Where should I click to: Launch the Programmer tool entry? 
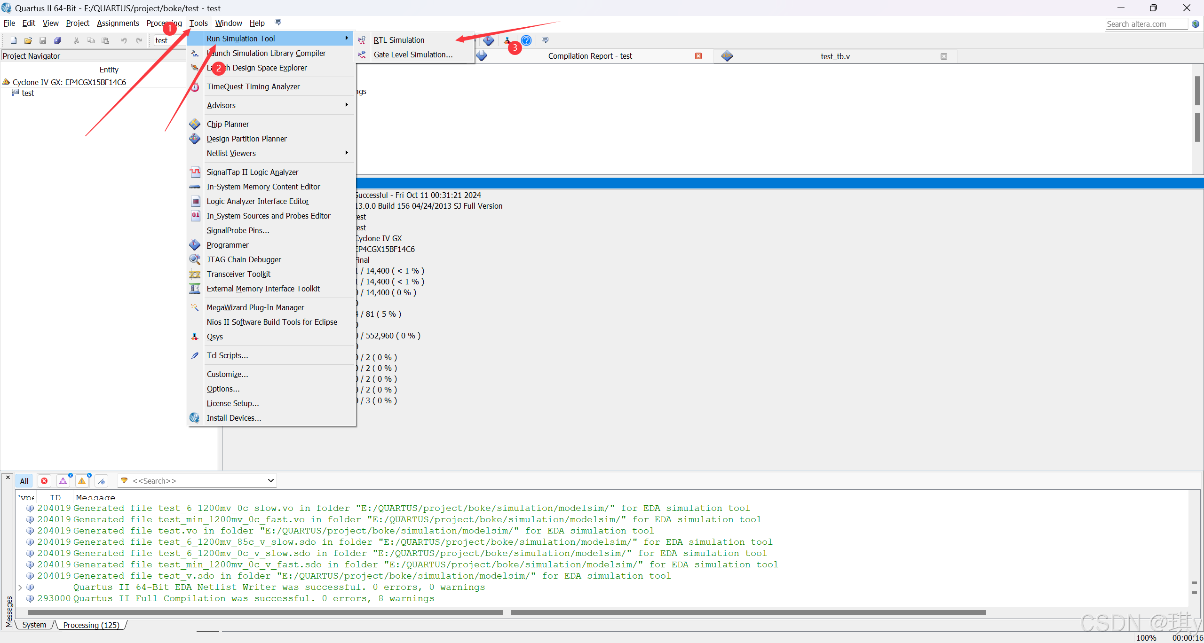coord(228,245)
